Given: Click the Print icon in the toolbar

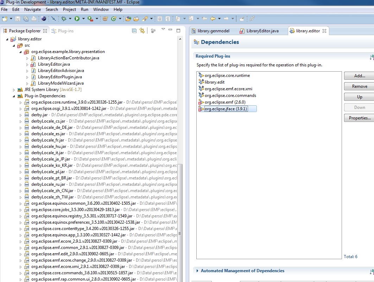Looking at the screenshot, I should 34,19.
